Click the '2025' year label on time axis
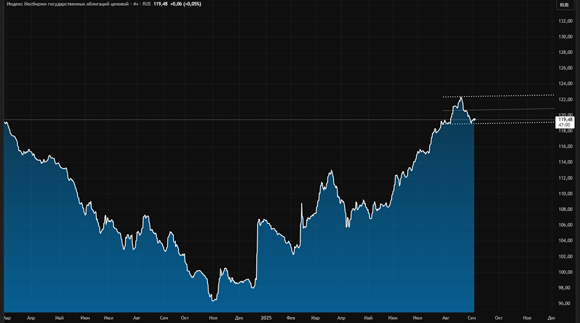Image resolution: width=580 pixels, height=323 pixels. point(266,318)
